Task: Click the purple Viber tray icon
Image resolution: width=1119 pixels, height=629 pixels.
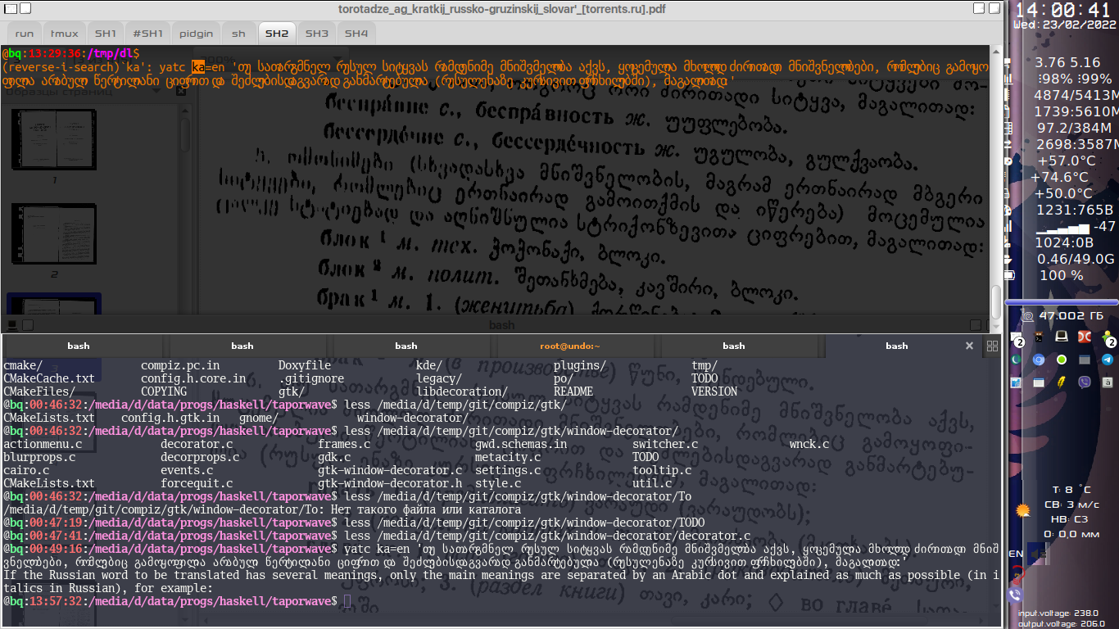Action: [1085, 382]
